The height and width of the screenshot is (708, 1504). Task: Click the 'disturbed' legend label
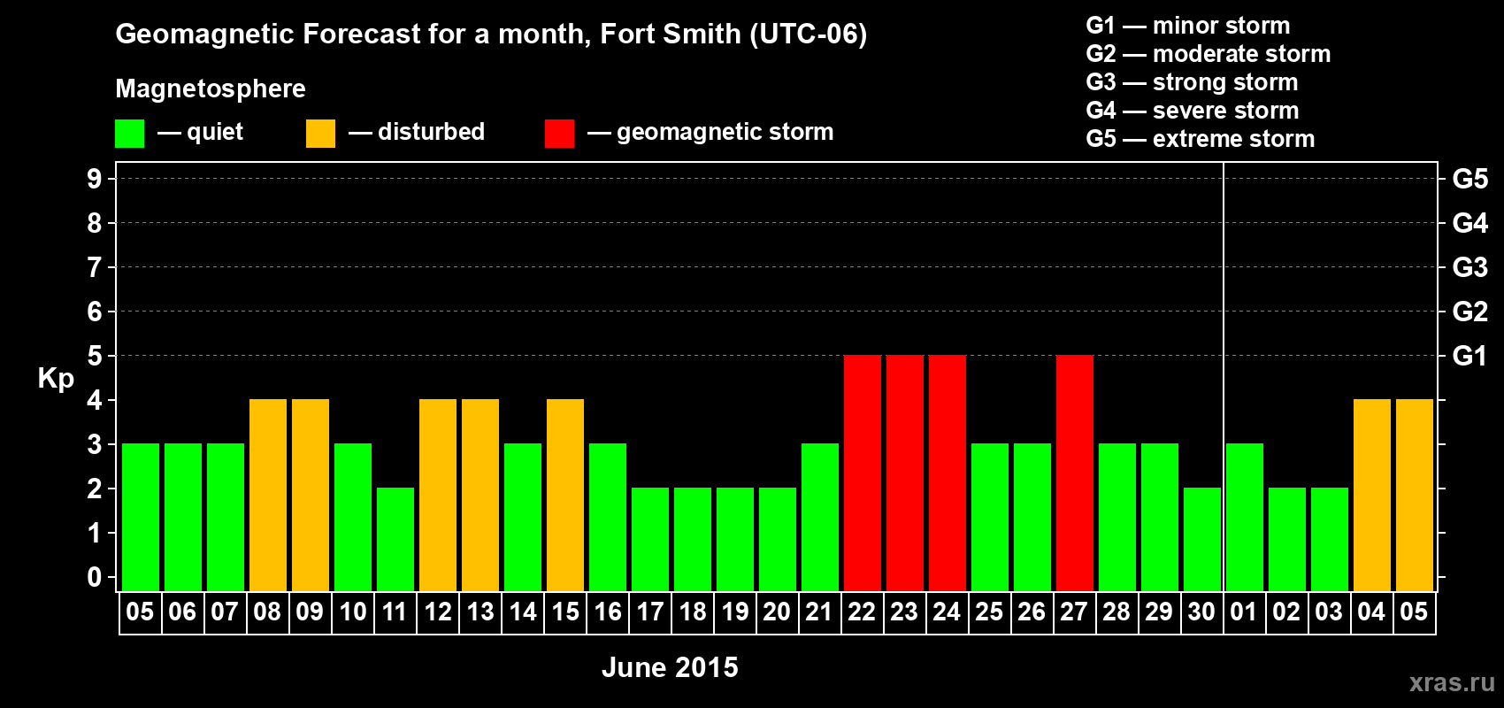click(431, 132)
